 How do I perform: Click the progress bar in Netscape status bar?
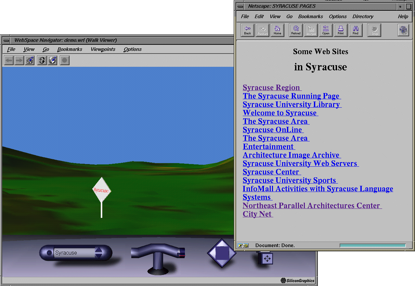point(373,245)
